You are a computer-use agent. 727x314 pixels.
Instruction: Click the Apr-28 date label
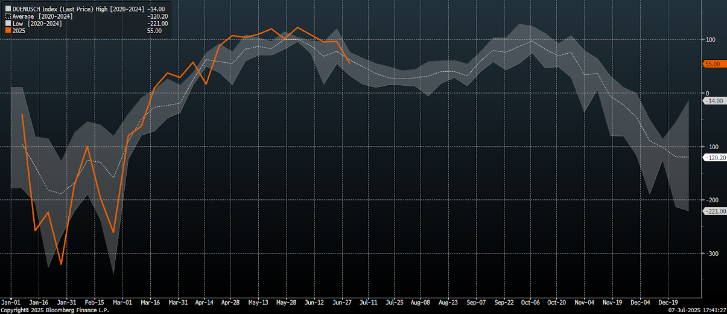(x=230, y=302)
